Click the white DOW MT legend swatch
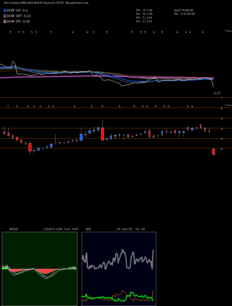Screen dimensions: 232x306 coord(5,16)
